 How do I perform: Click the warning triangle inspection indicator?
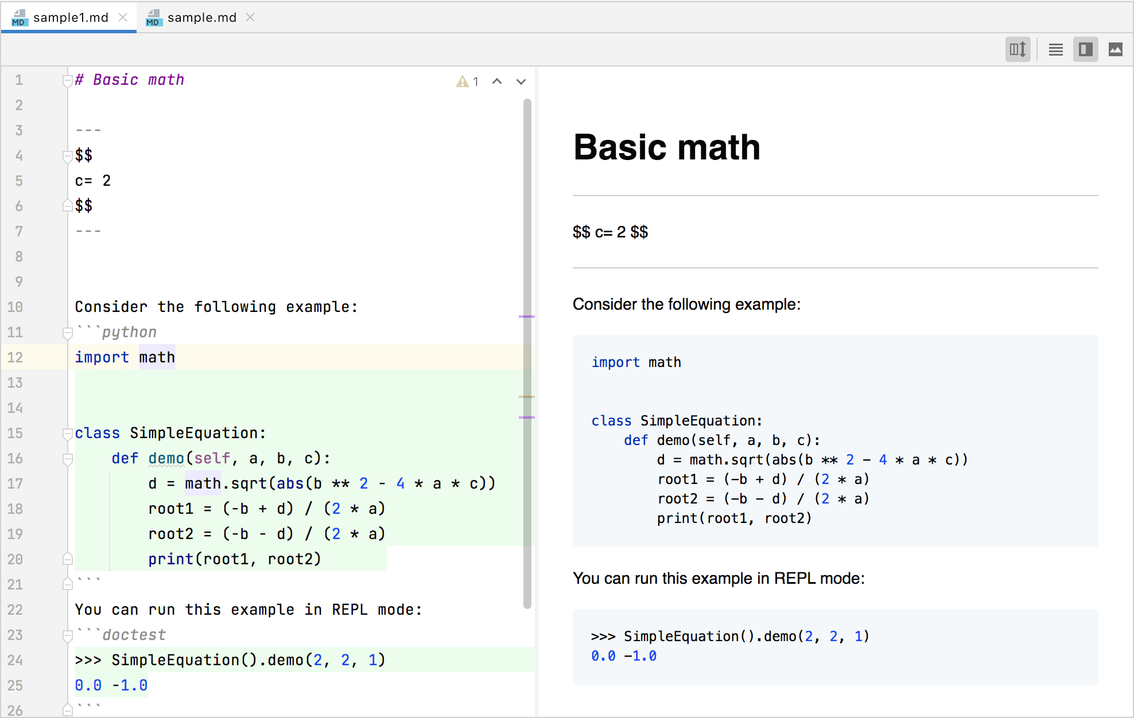point(463,82)
